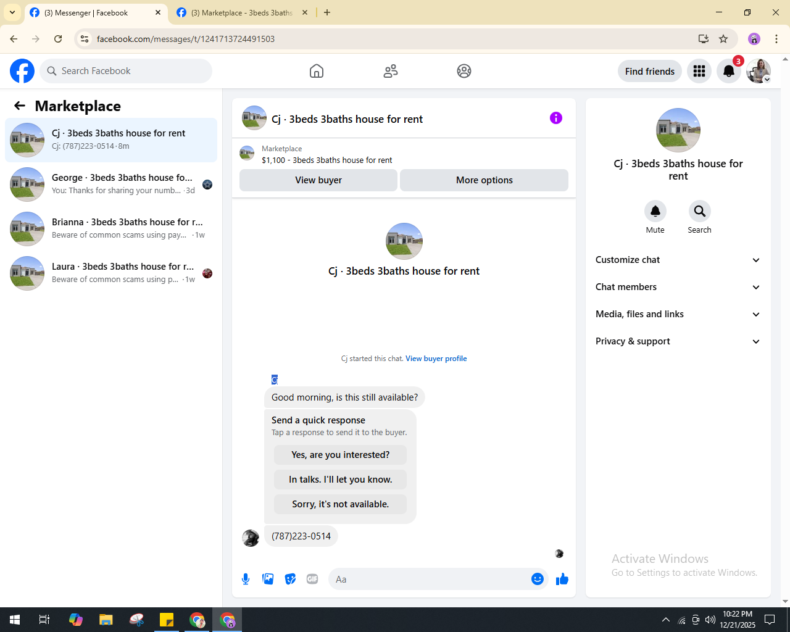Screen dimensions: 790x632
Task: Choose a GIF in the composer
Action: (312, 579)
